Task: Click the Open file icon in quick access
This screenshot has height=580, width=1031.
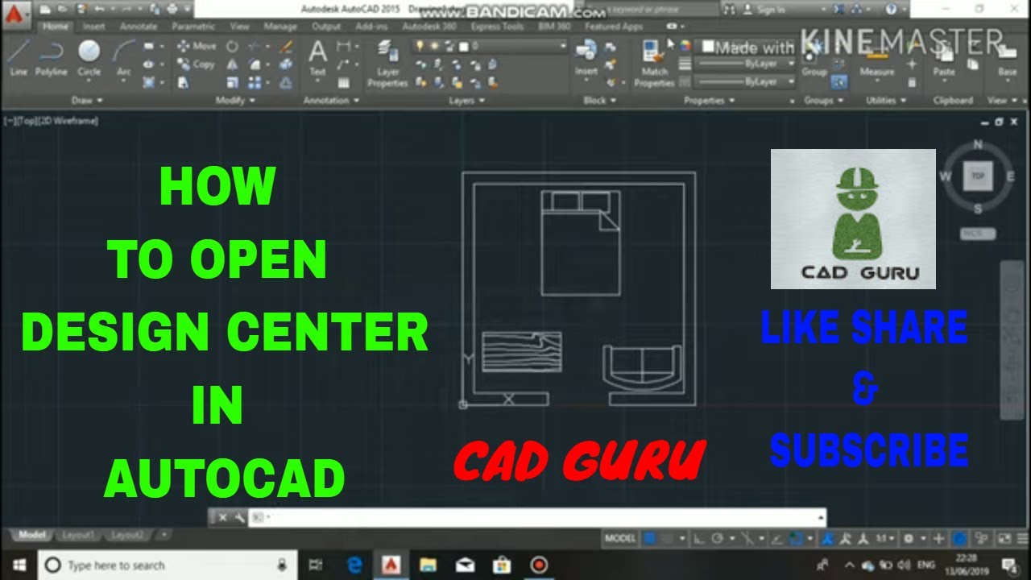Action: (x=62, y=10)
